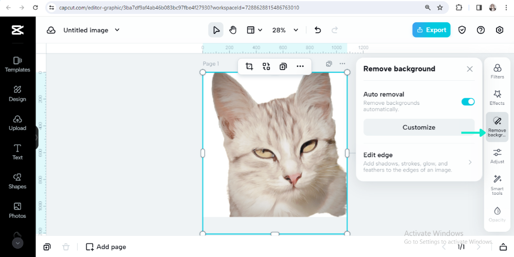Select the hand pan tool

[233, 30]
